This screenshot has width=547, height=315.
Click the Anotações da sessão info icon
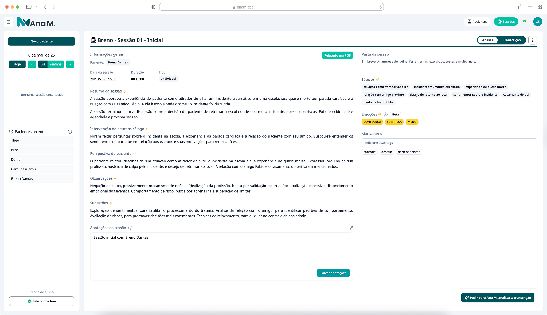130,228
